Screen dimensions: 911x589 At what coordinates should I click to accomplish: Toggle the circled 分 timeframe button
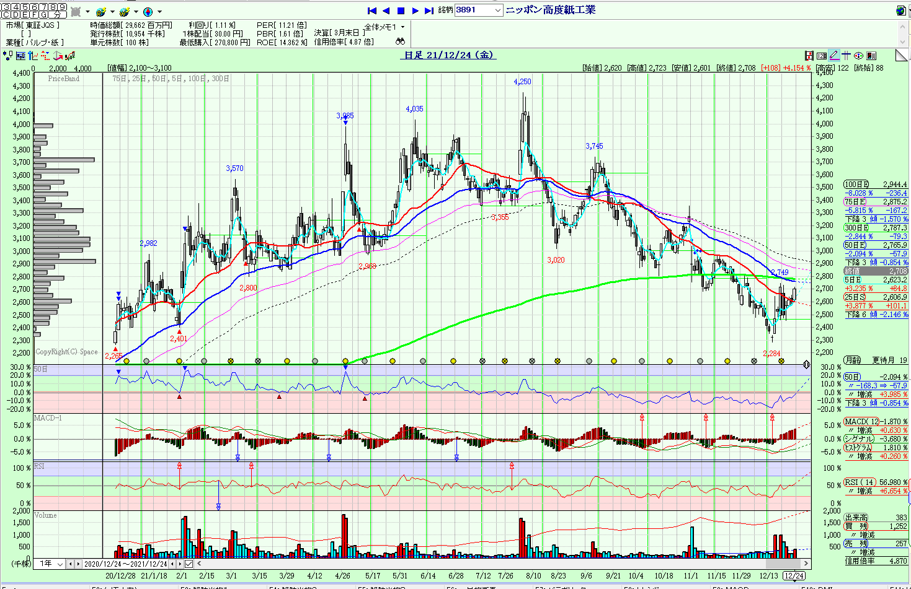tap(57, 14)
